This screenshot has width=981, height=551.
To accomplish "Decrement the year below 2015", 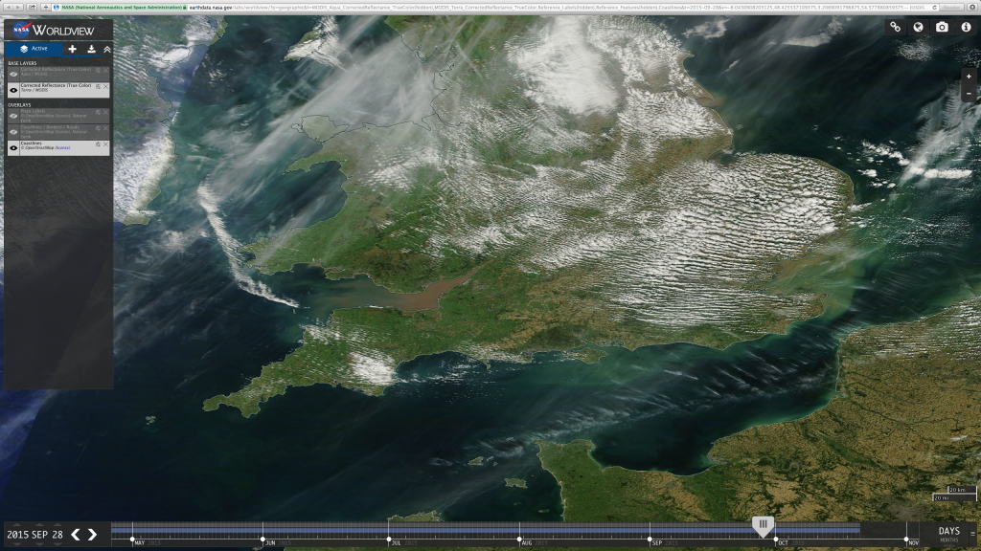I will point(17,544).
